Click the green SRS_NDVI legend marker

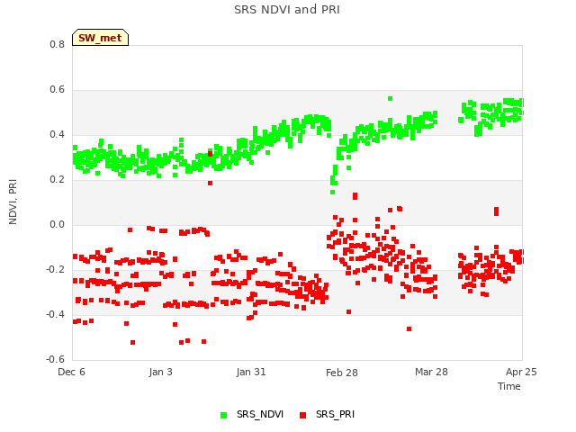click(223, 415)
